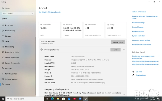Viewport: 162px width, 101px height.
Task: Select Clipboard in the sidebar
Action: 9,68
